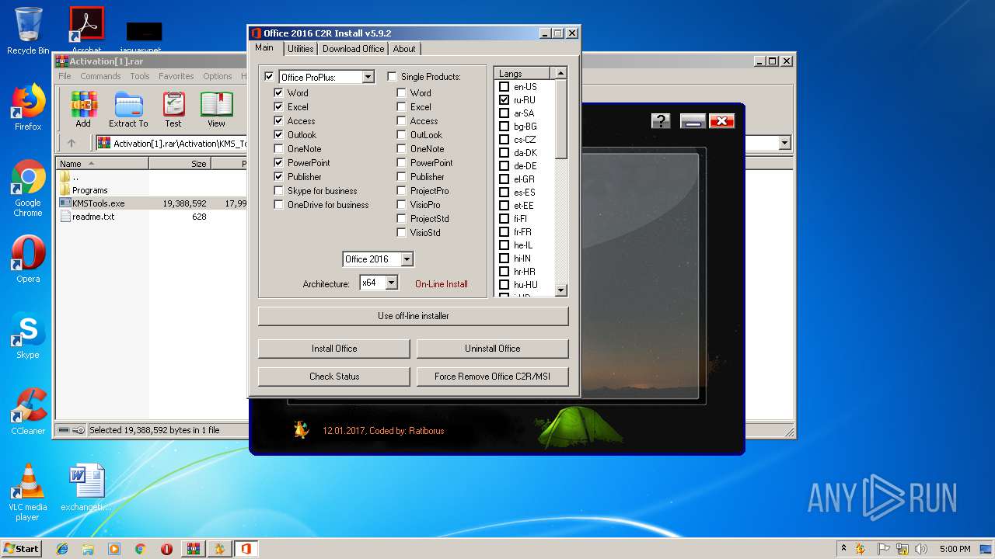Image resolution: width=995 pixels, height=559 pixels.
Task: Open the Skype desktop shortcut
Action: click(x=28, y=335)
